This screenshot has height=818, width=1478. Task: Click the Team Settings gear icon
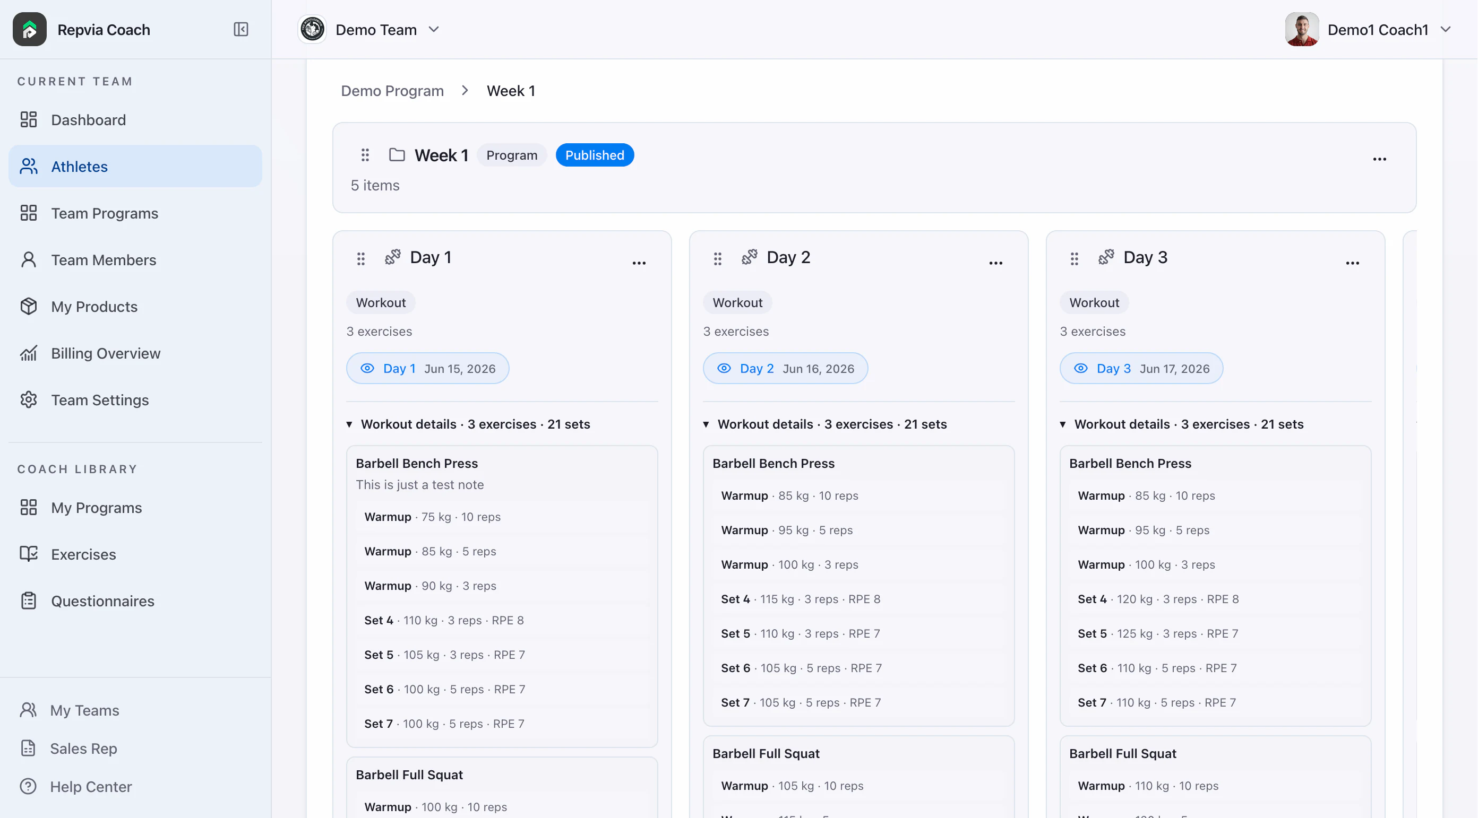29,399
